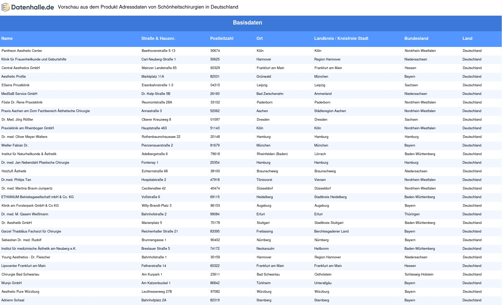
Task: Select Landkreis cell Berchtesgadener Land
Action: click(x=331, y=231)
